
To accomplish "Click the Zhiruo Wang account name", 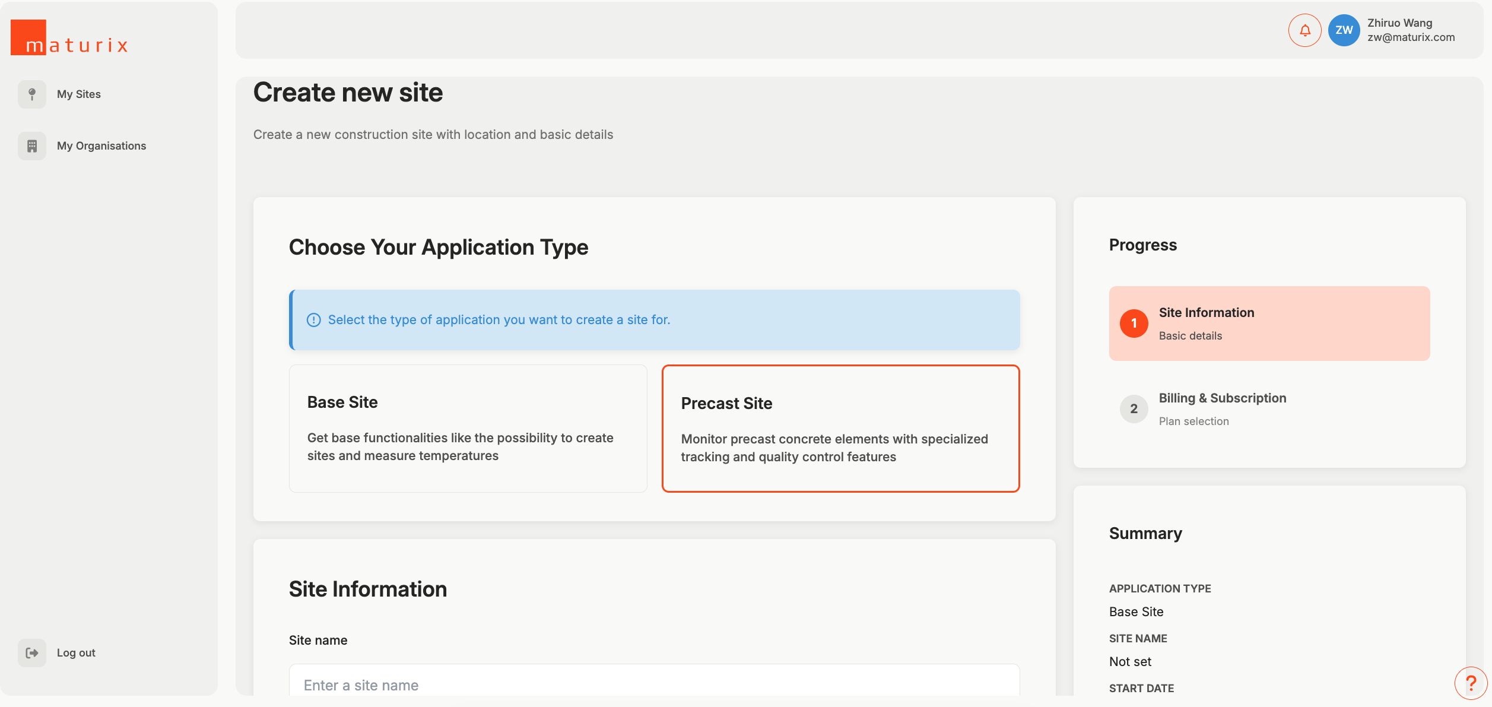I will point(1399,23).
